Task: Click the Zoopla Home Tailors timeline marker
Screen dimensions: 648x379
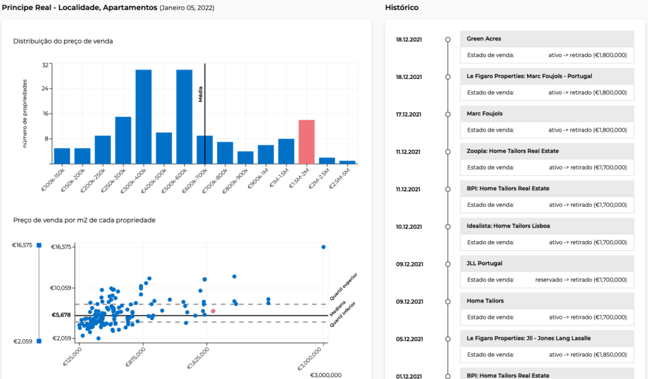Action: click(x=448, y=152)
